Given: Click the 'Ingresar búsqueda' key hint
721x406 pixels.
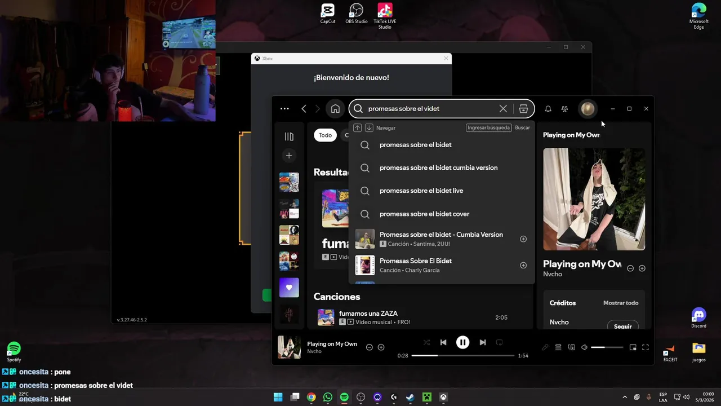Looking at the screenshot, I should (488, 128).
